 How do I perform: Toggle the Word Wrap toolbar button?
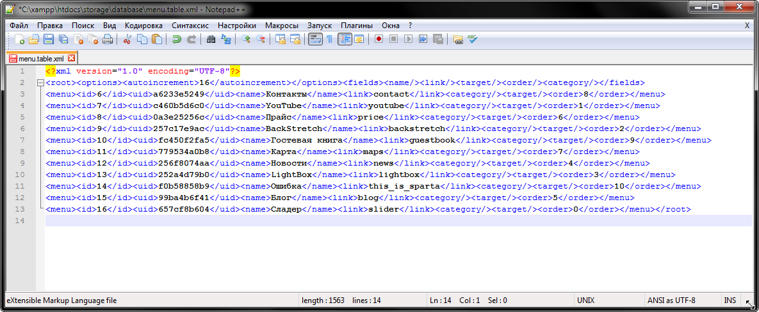(314, 40)
